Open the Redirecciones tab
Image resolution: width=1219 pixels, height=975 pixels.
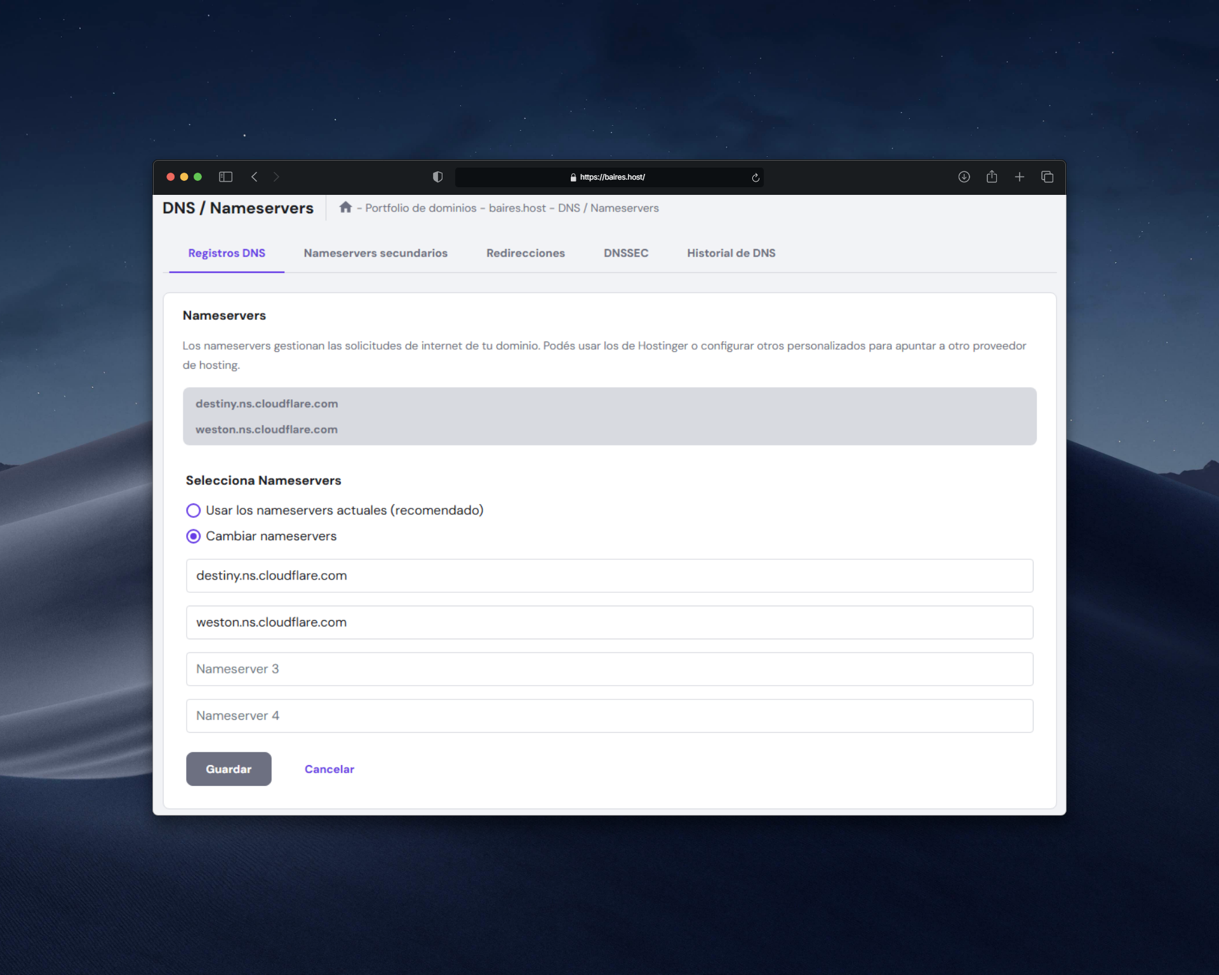(525, 253)
